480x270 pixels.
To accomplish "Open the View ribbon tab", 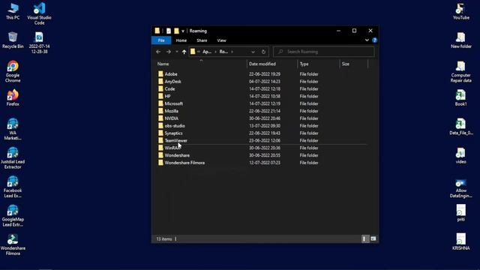I will pos(222,40).
